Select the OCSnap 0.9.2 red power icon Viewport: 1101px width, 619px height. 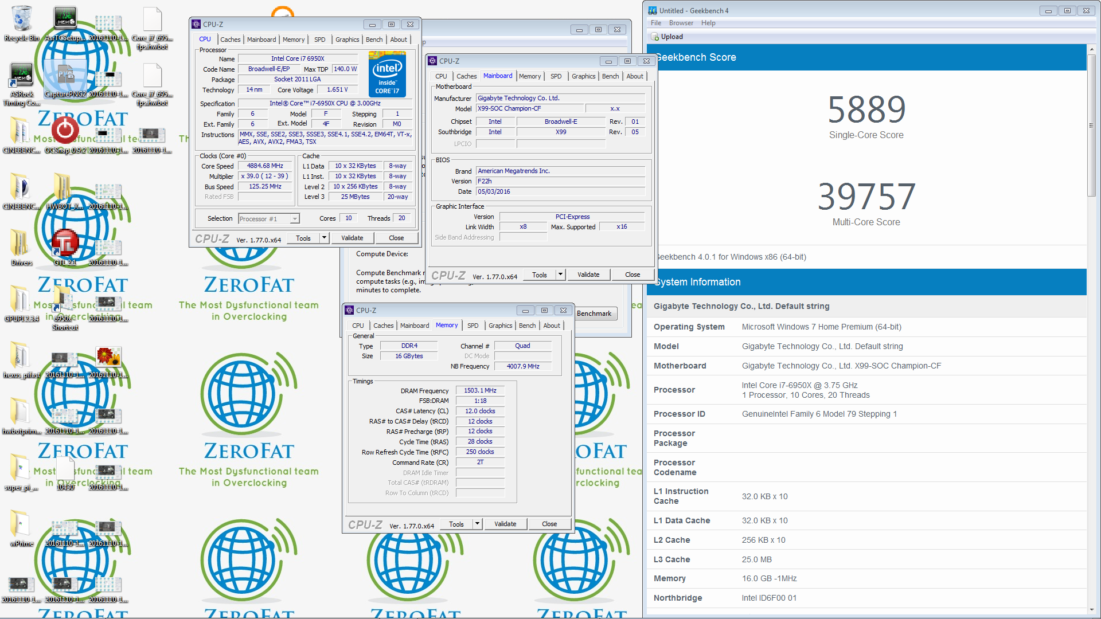[x=65, y=131]
